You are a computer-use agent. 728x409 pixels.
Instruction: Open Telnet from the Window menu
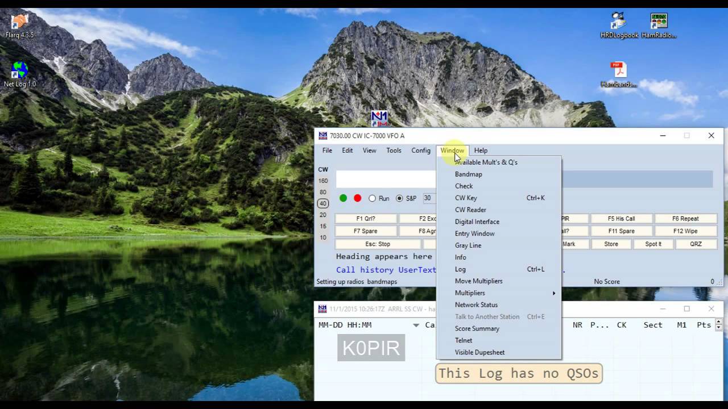point(499,340)
